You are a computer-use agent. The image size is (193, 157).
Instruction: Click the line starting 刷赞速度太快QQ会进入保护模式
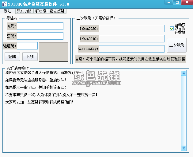(42, 73)
